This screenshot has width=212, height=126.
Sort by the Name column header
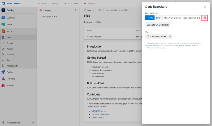click(90, 31)
